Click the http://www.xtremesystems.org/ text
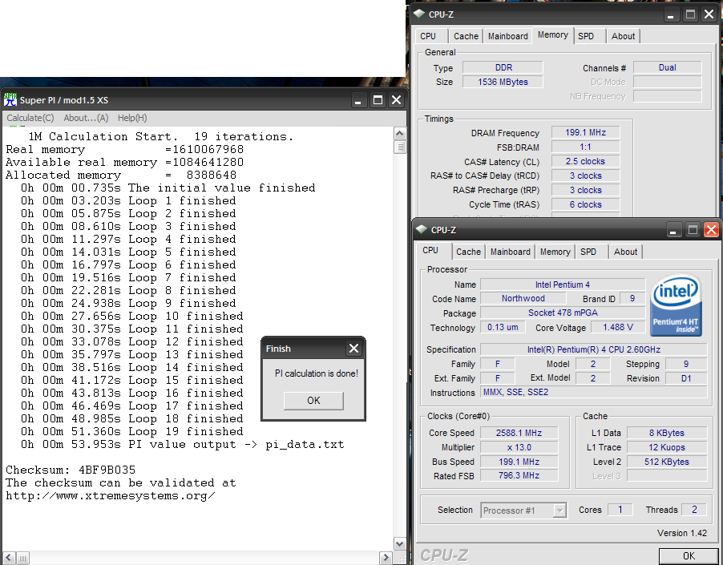 tap(110, 496)
